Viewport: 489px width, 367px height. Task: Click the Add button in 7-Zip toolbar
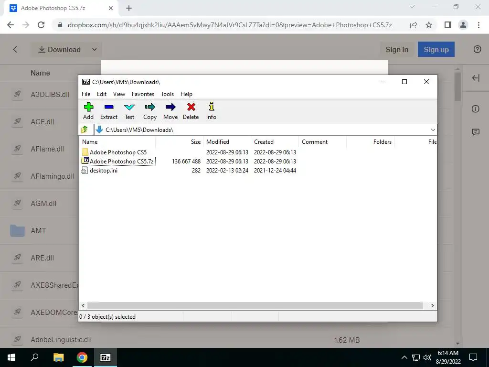(x=88, y=111)
